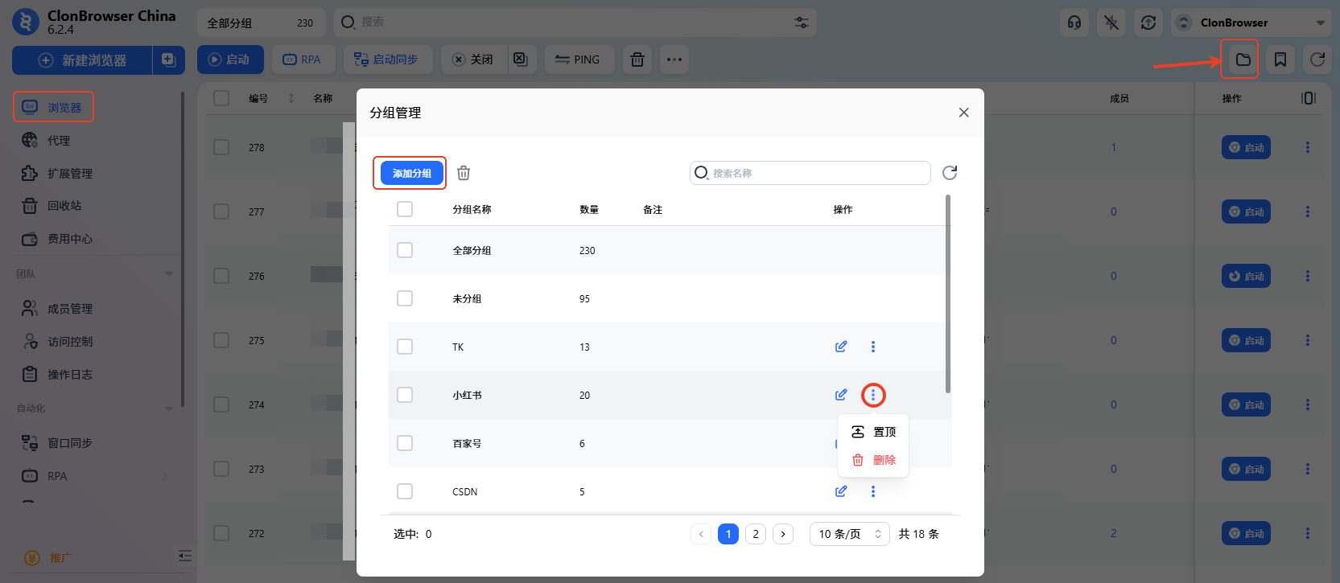Collapse the sidebar with the bottom toggle icon

[x=185, y=556]
